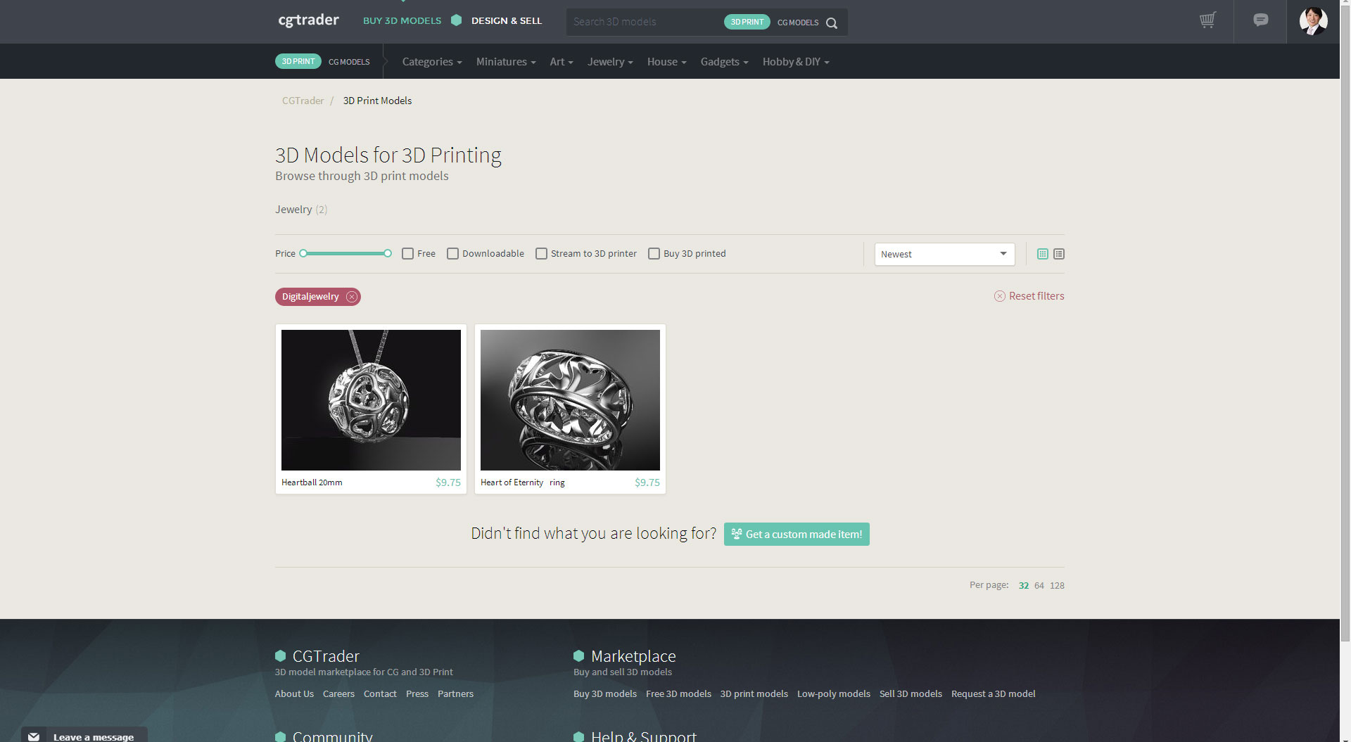This screenshot has width=1351, height=742.
Task: Click Get a custom made item button
Action: click(797, 534)
